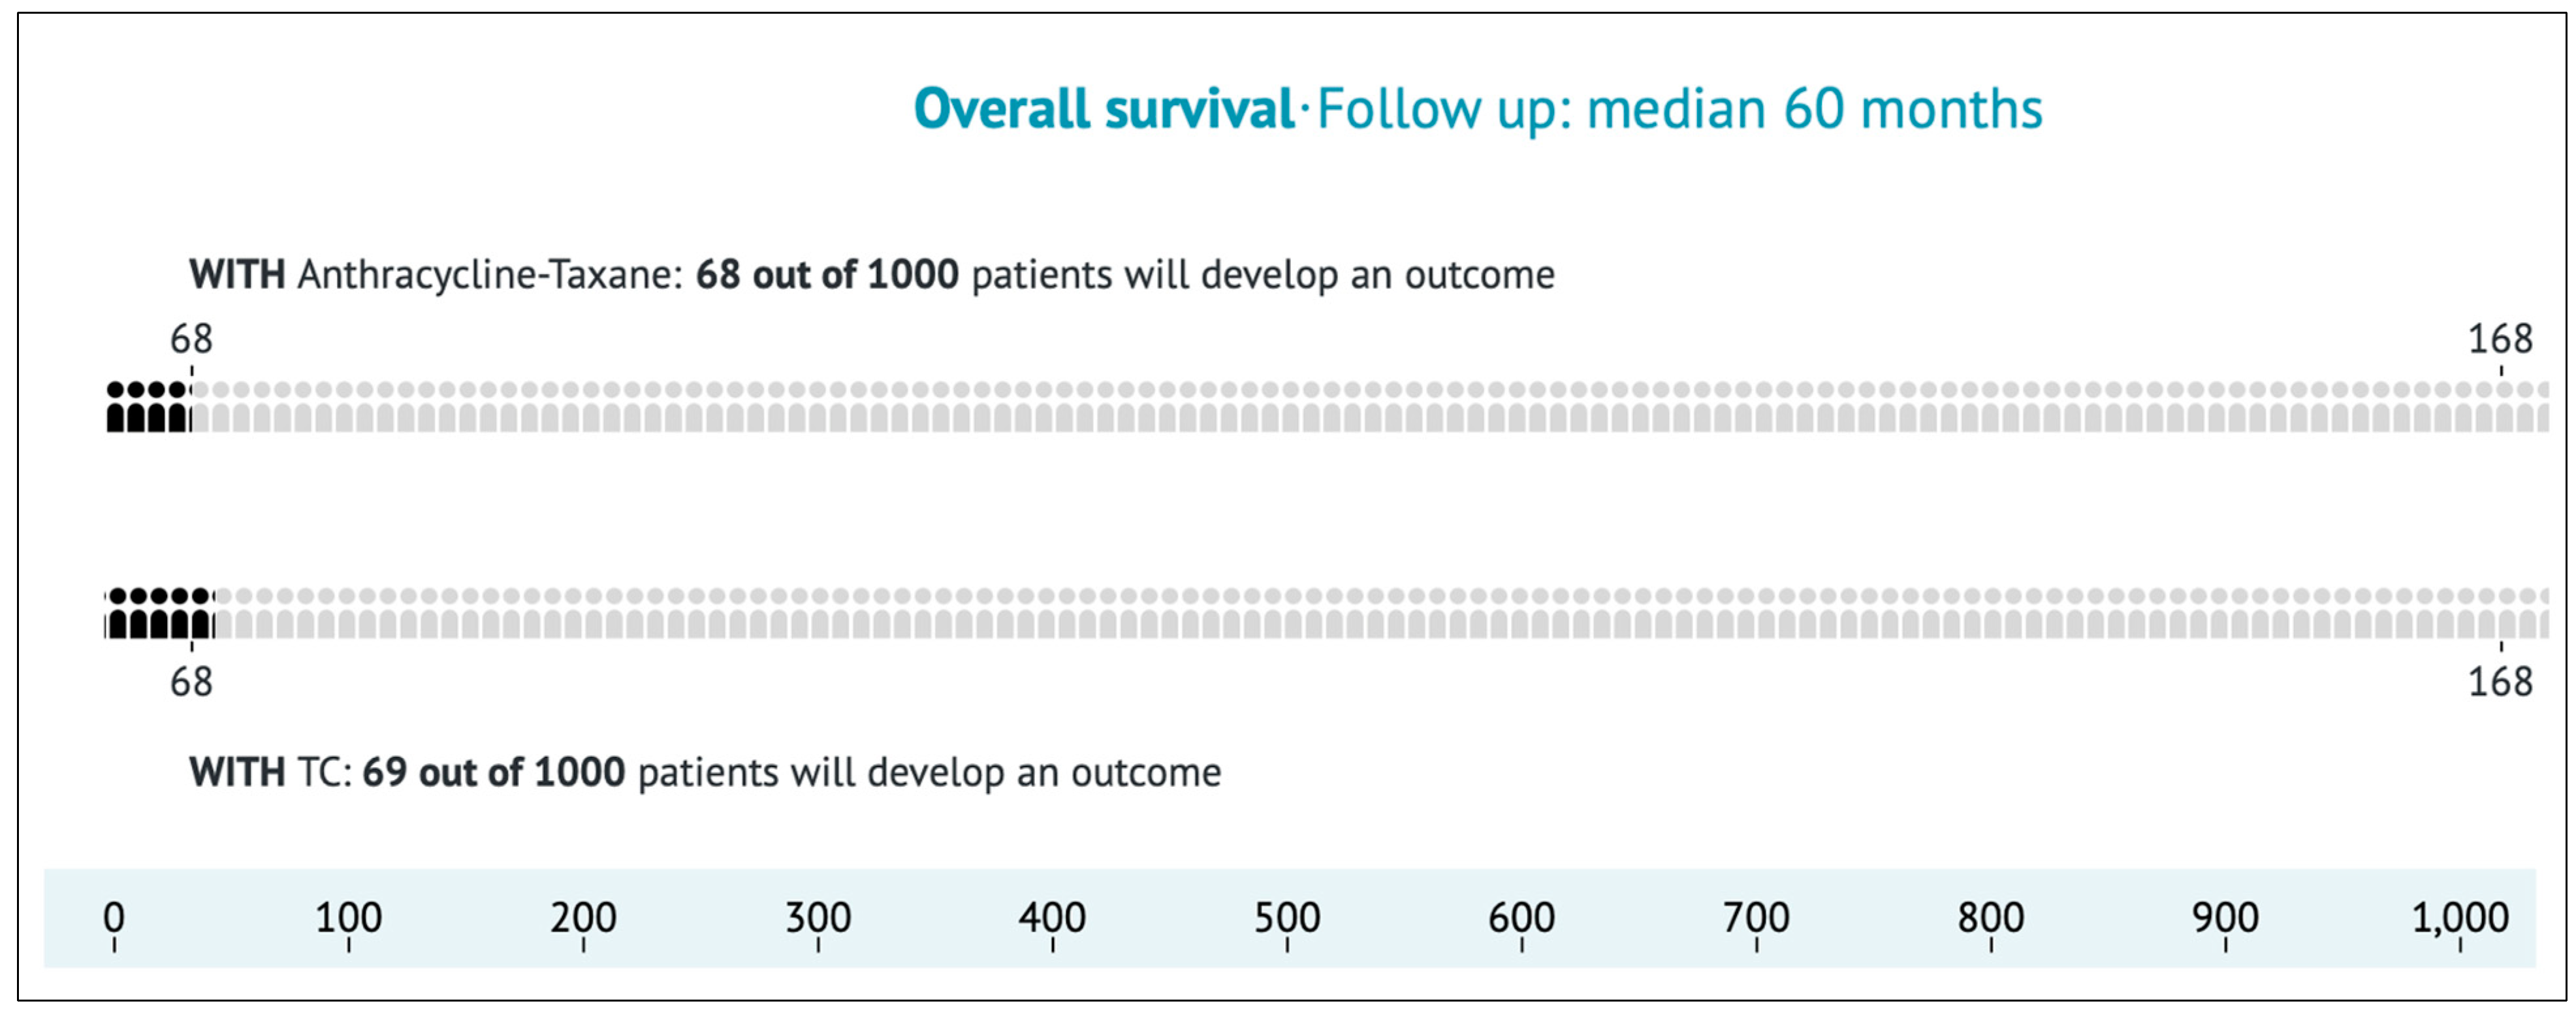Click the upper "68" marker label
Viewport: 2576px width, 1012px height.
click(191, 340)
